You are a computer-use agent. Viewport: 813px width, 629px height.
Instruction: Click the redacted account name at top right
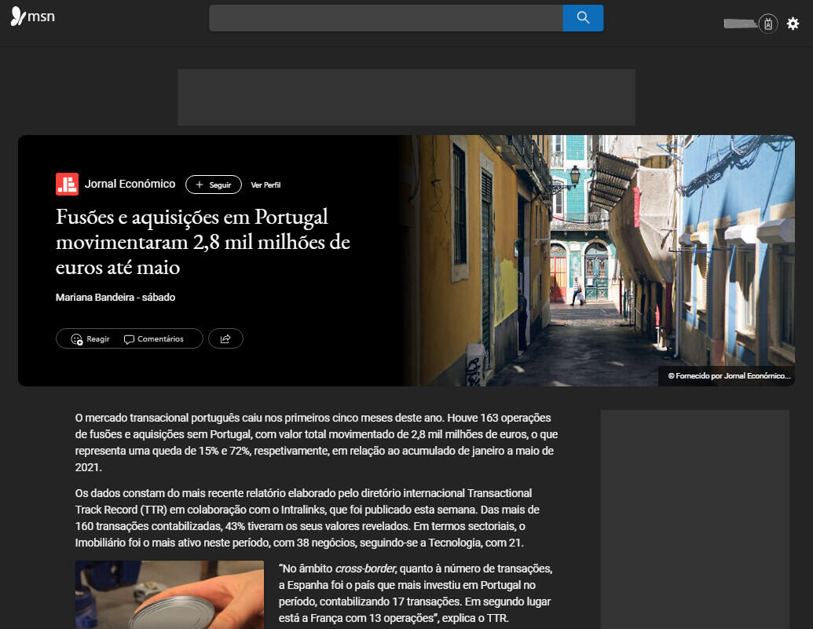pos(738,24)
